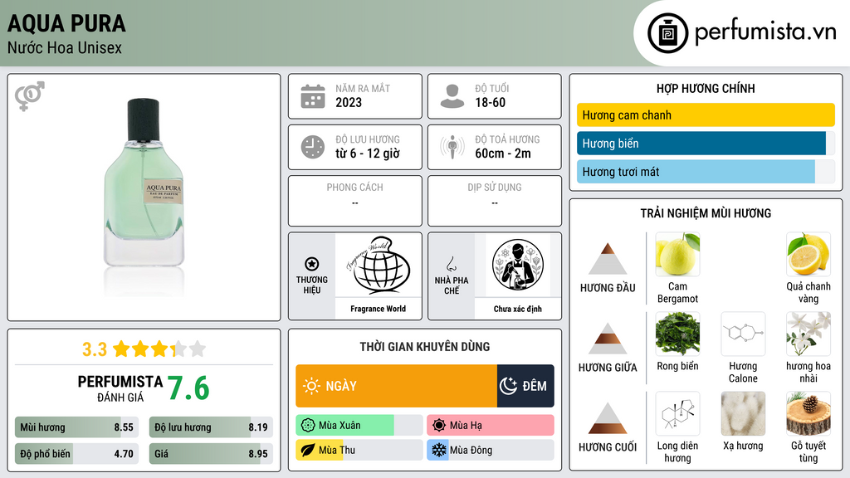
Task: Click the perfumista.vn site name text
Action: (x=765, y=32)
